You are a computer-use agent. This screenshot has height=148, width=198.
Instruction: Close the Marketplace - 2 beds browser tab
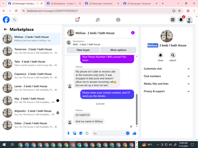(80, 4)
